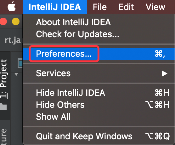The width and height of the screenshot is (175, 145).
Task: Close the IntelliJ IDEA application menu
Action: [55, 7]
